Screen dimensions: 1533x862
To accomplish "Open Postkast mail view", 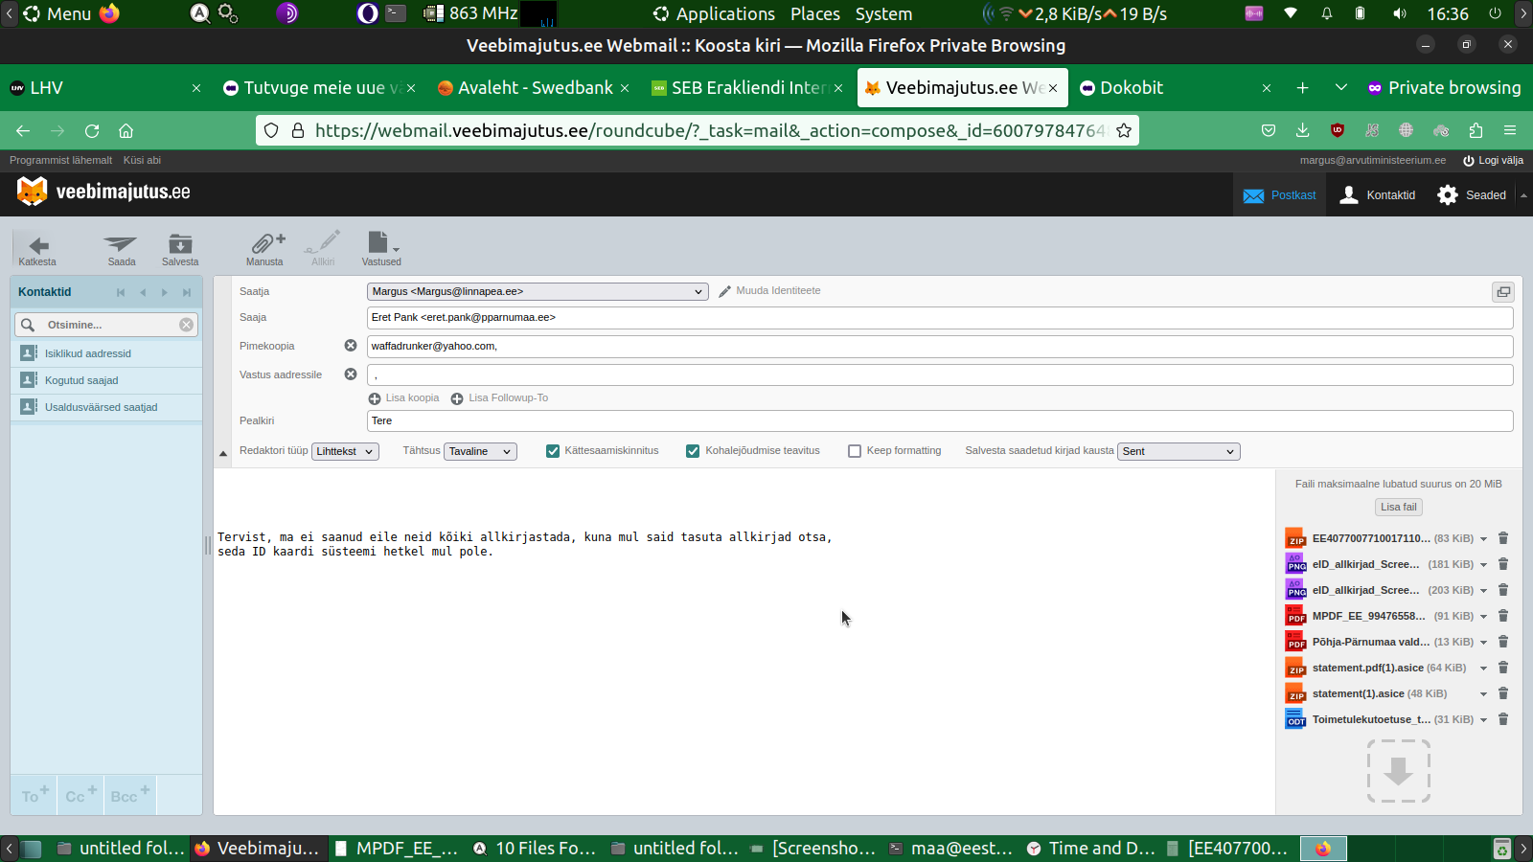I will point(1280,195).
